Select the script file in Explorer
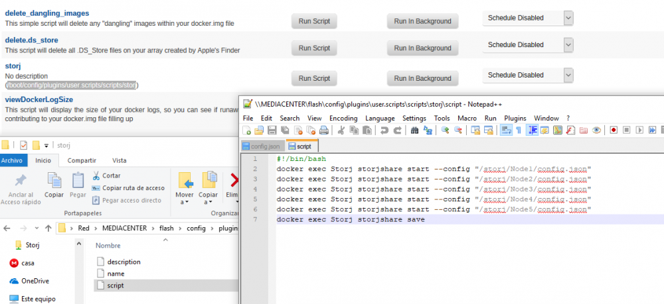Viewport: 664px width, 304px height. click(166, 285)
